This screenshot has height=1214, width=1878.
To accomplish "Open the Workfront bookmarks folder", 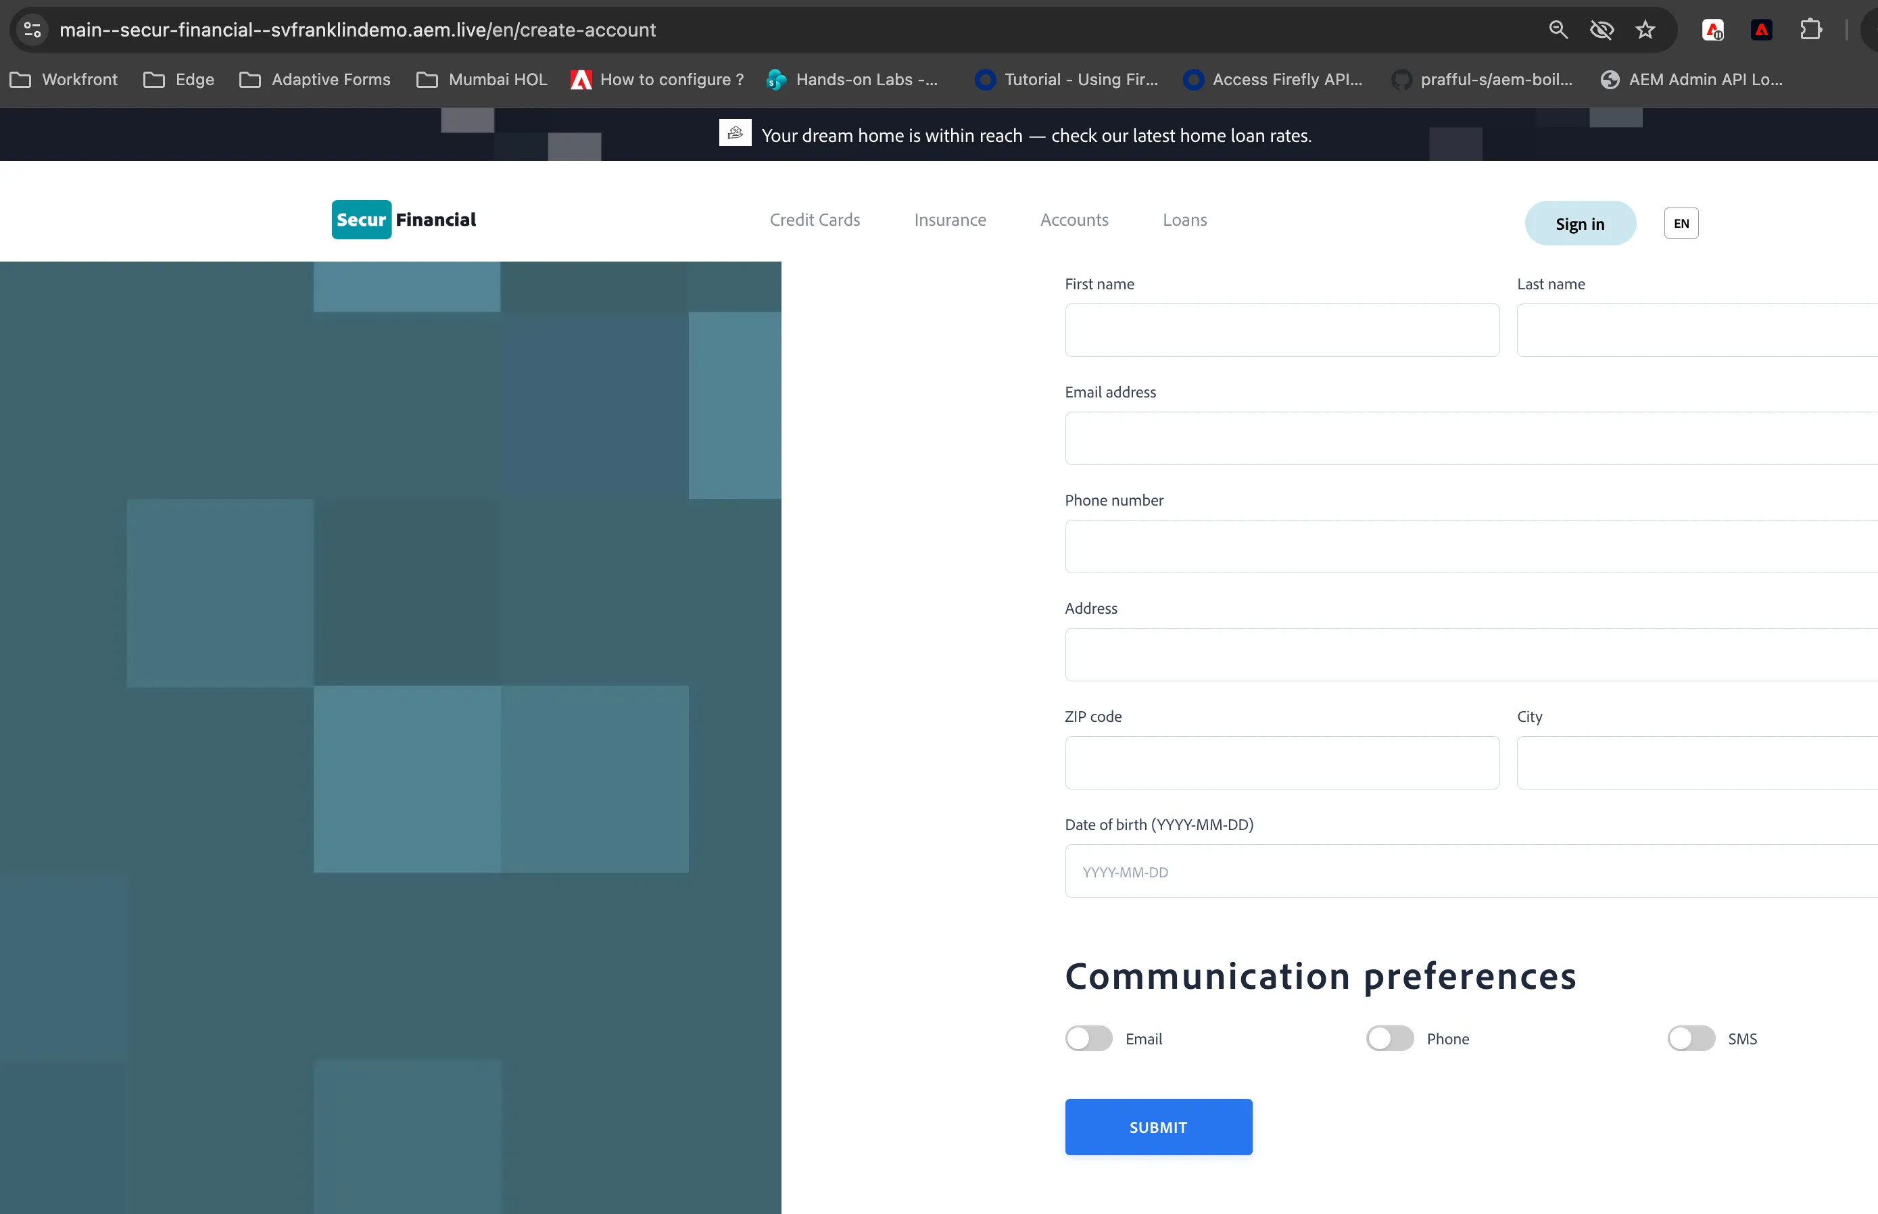I will (64, 80).
